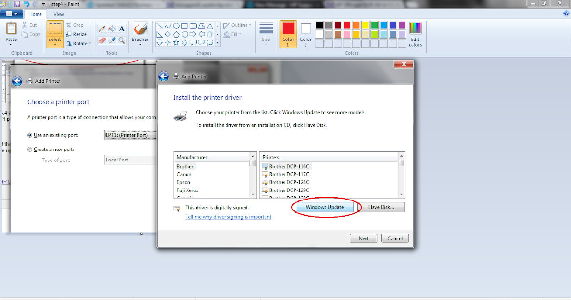Screen dimensions: 571x300
Task: Select Epson in the Manufacturer list
Action: pyautogui.click(x=184, y=182)
